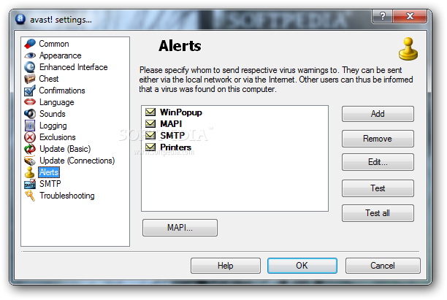Select the WinPopup alert entry
The height and width of the screenshot is (300, 447).
180,112
